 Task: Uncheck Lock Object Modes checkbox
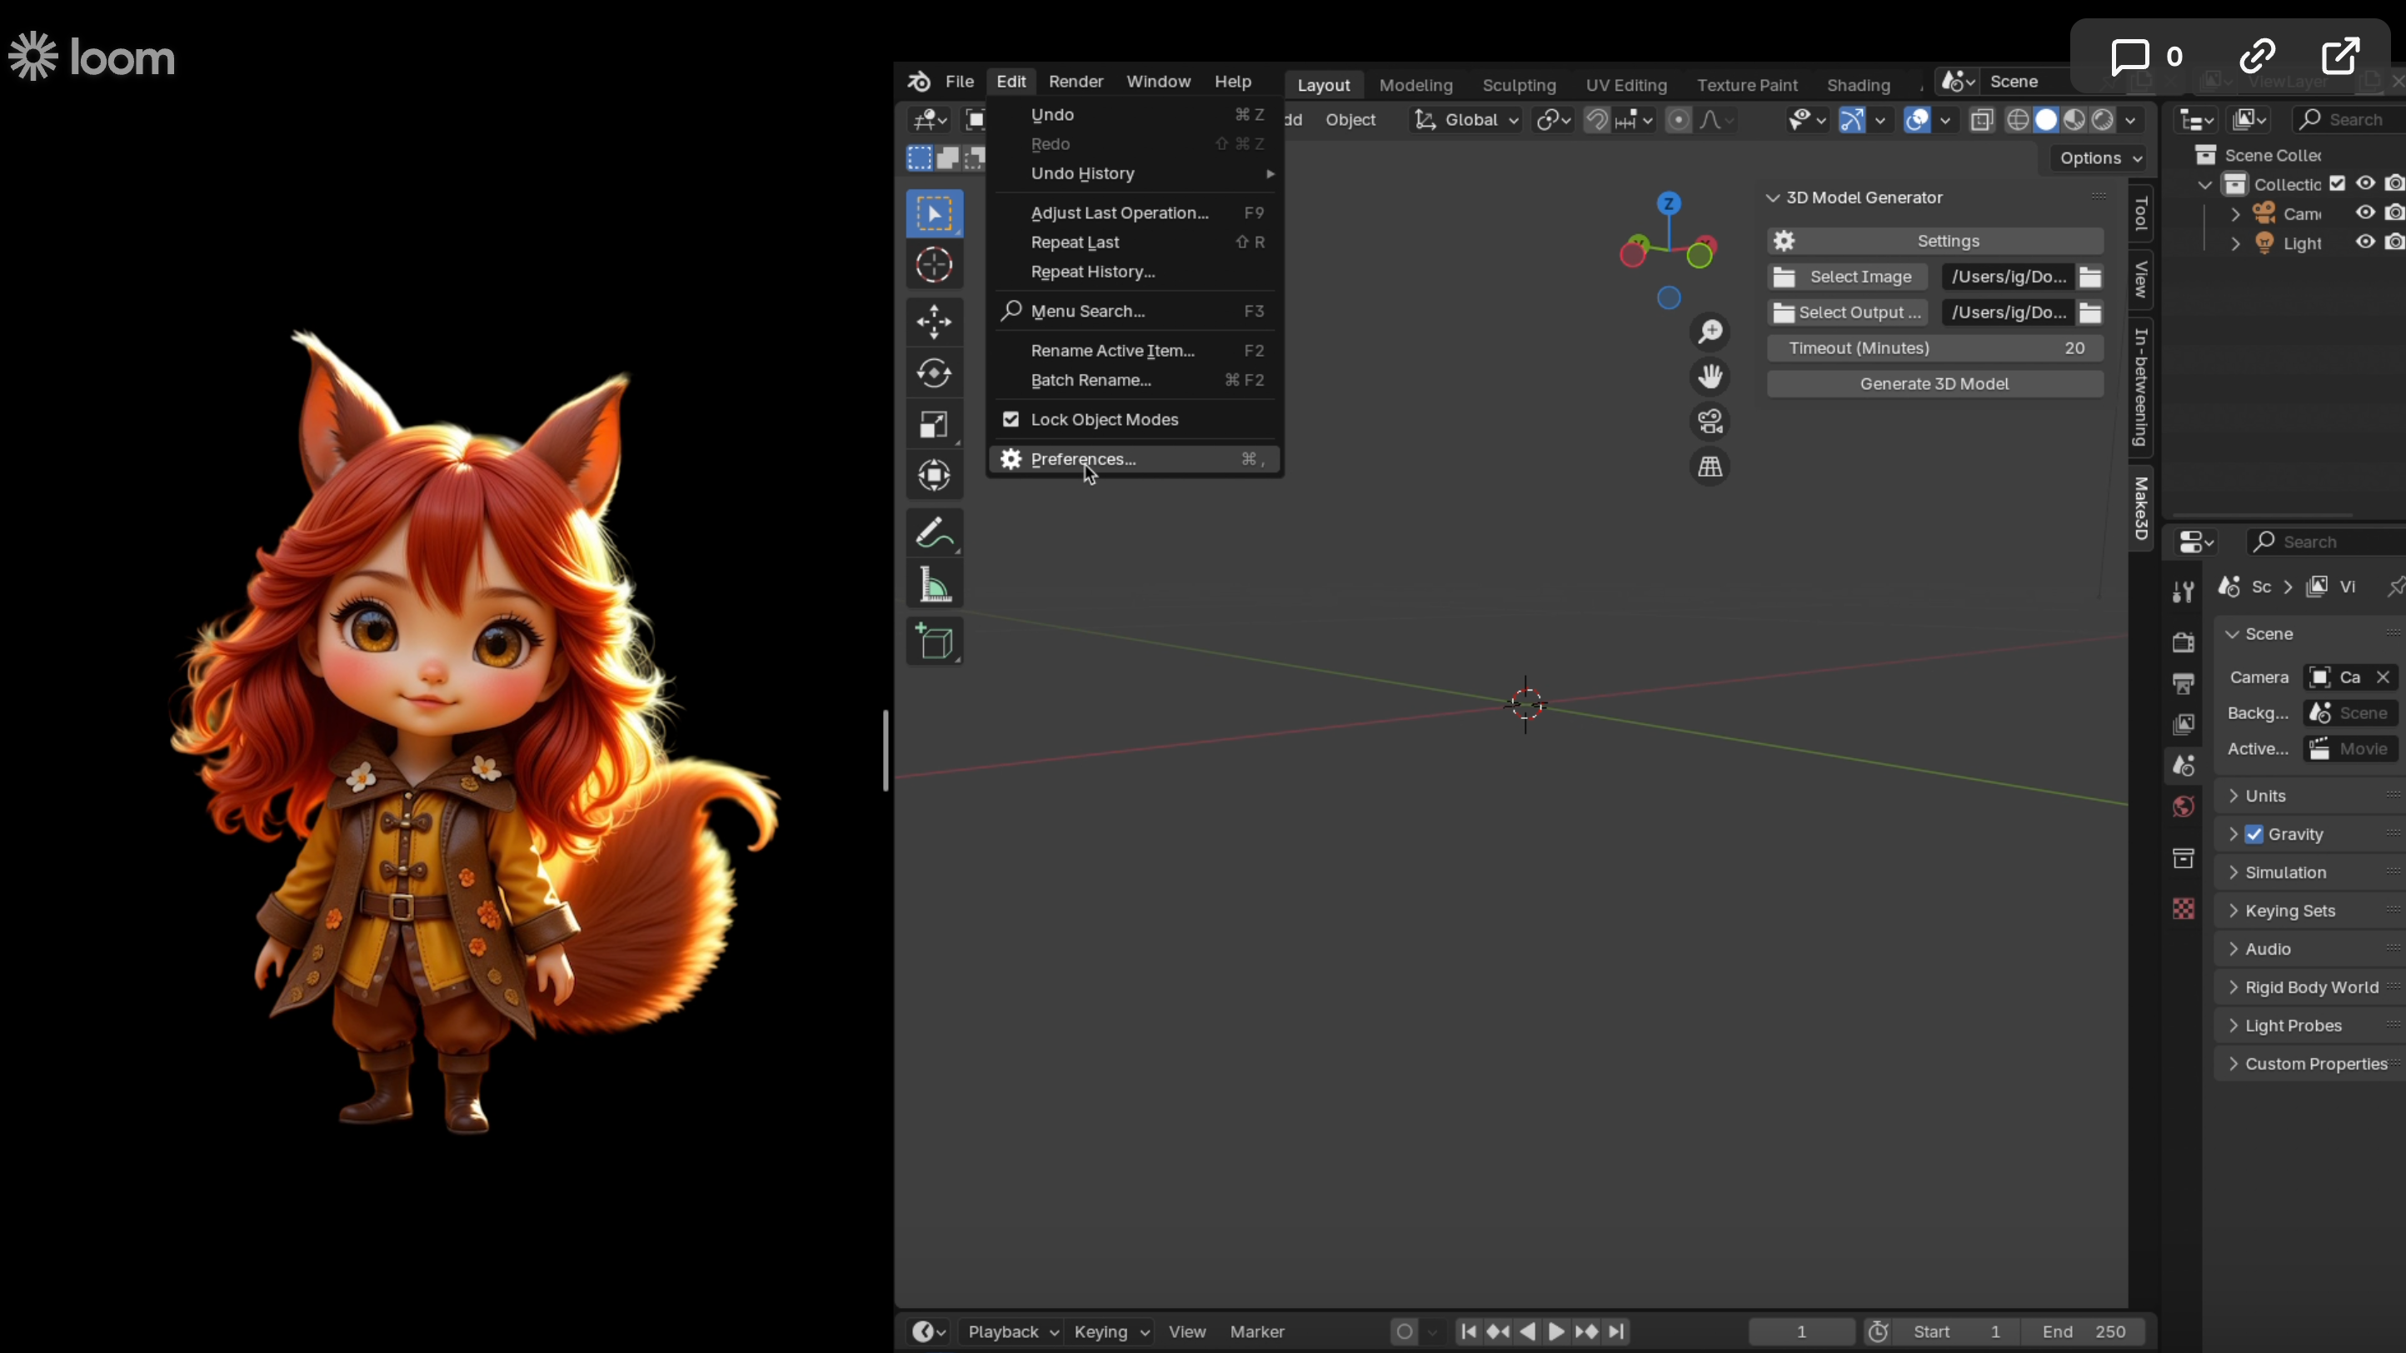click(1011, 419)
